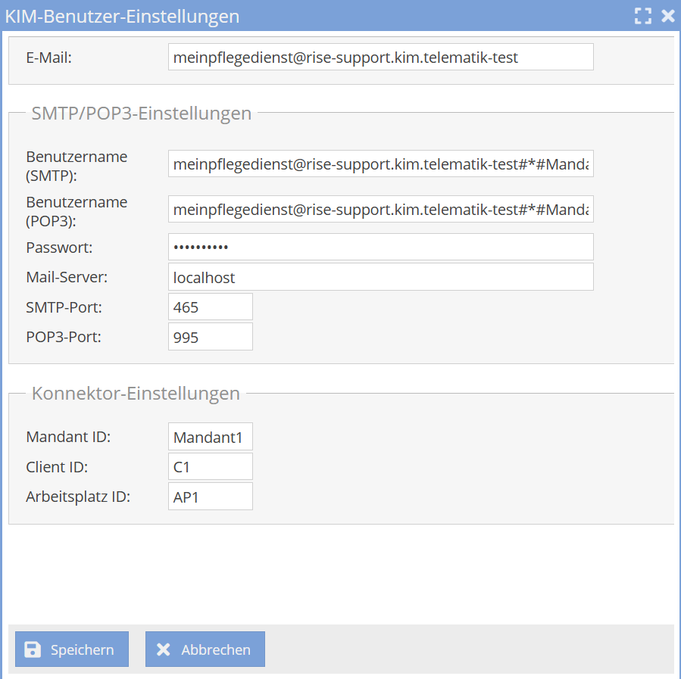Close the dialog with the title bar X
Image resolution: width=681 pixels, height=679 pixels.
click(x=667, y=16)
